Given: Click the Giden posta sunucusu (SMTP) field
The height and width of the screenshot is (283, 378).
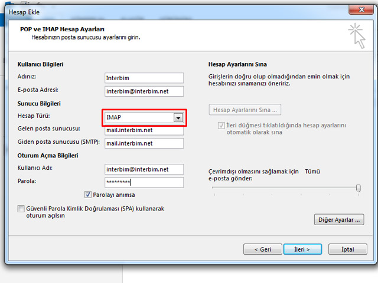Looking at the screenshot, I should [144, 143].
